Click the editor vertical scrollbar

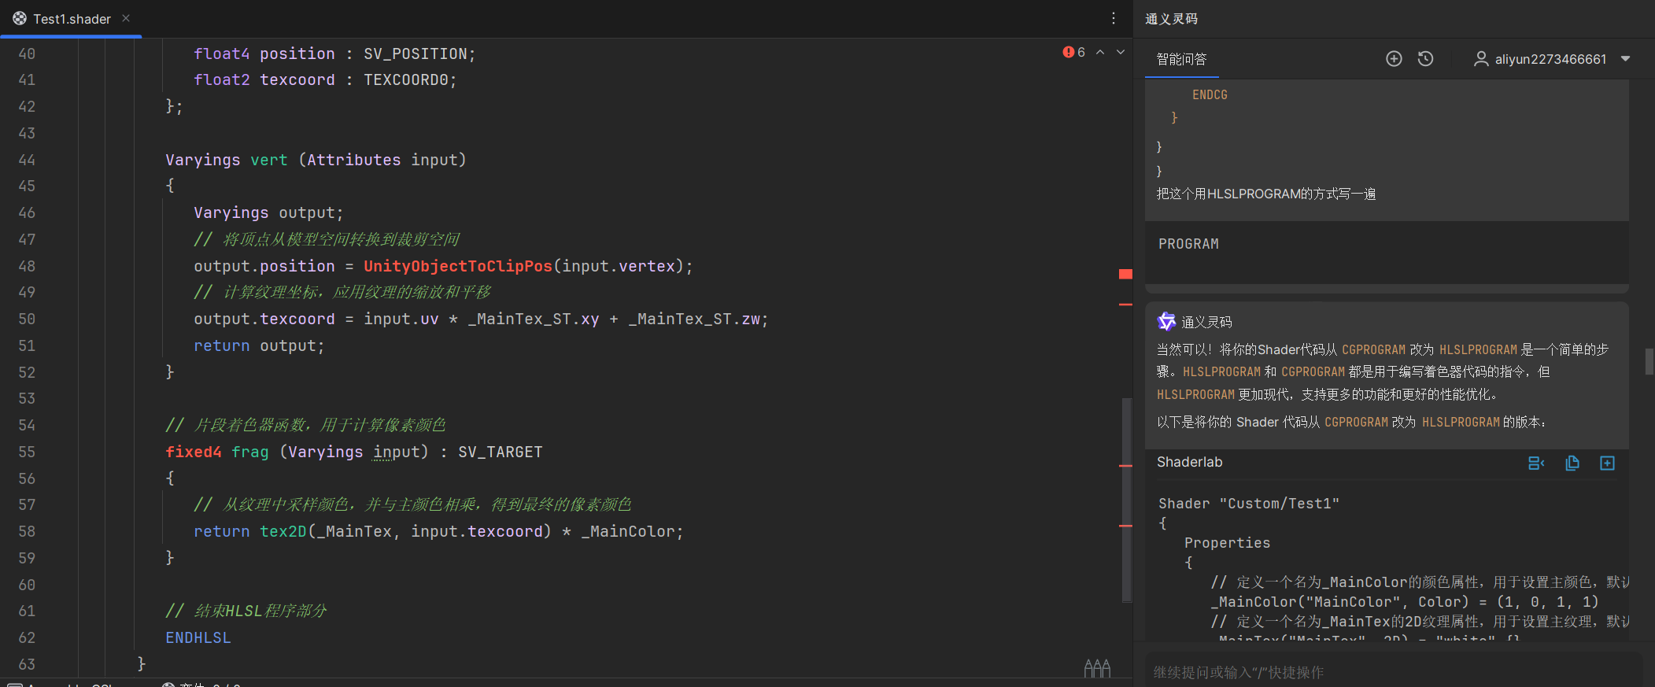point(1126,500)
